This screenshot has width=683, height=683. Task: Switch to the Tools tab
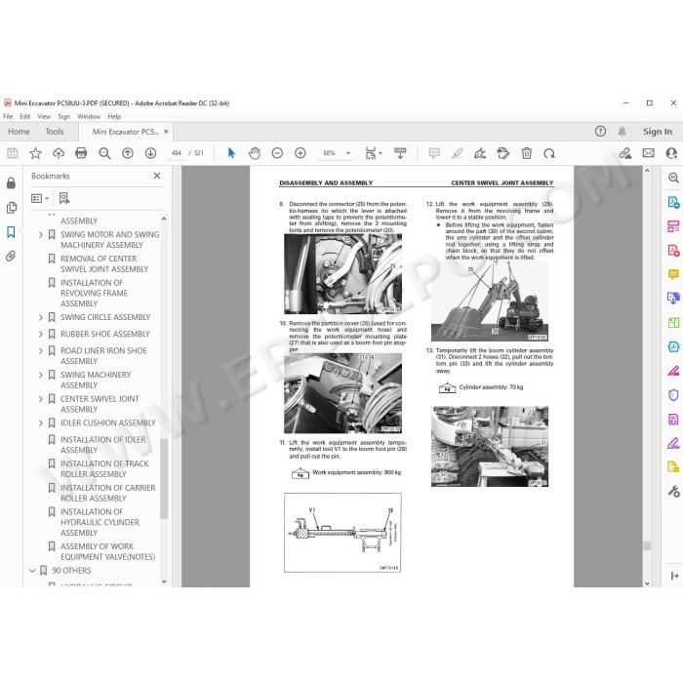pos(55,132)
